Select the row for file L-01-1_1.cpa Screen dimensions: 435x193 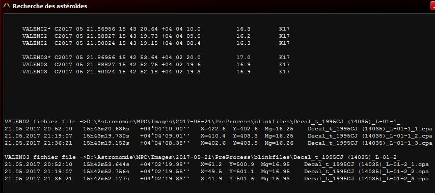(x=219, y=129)
